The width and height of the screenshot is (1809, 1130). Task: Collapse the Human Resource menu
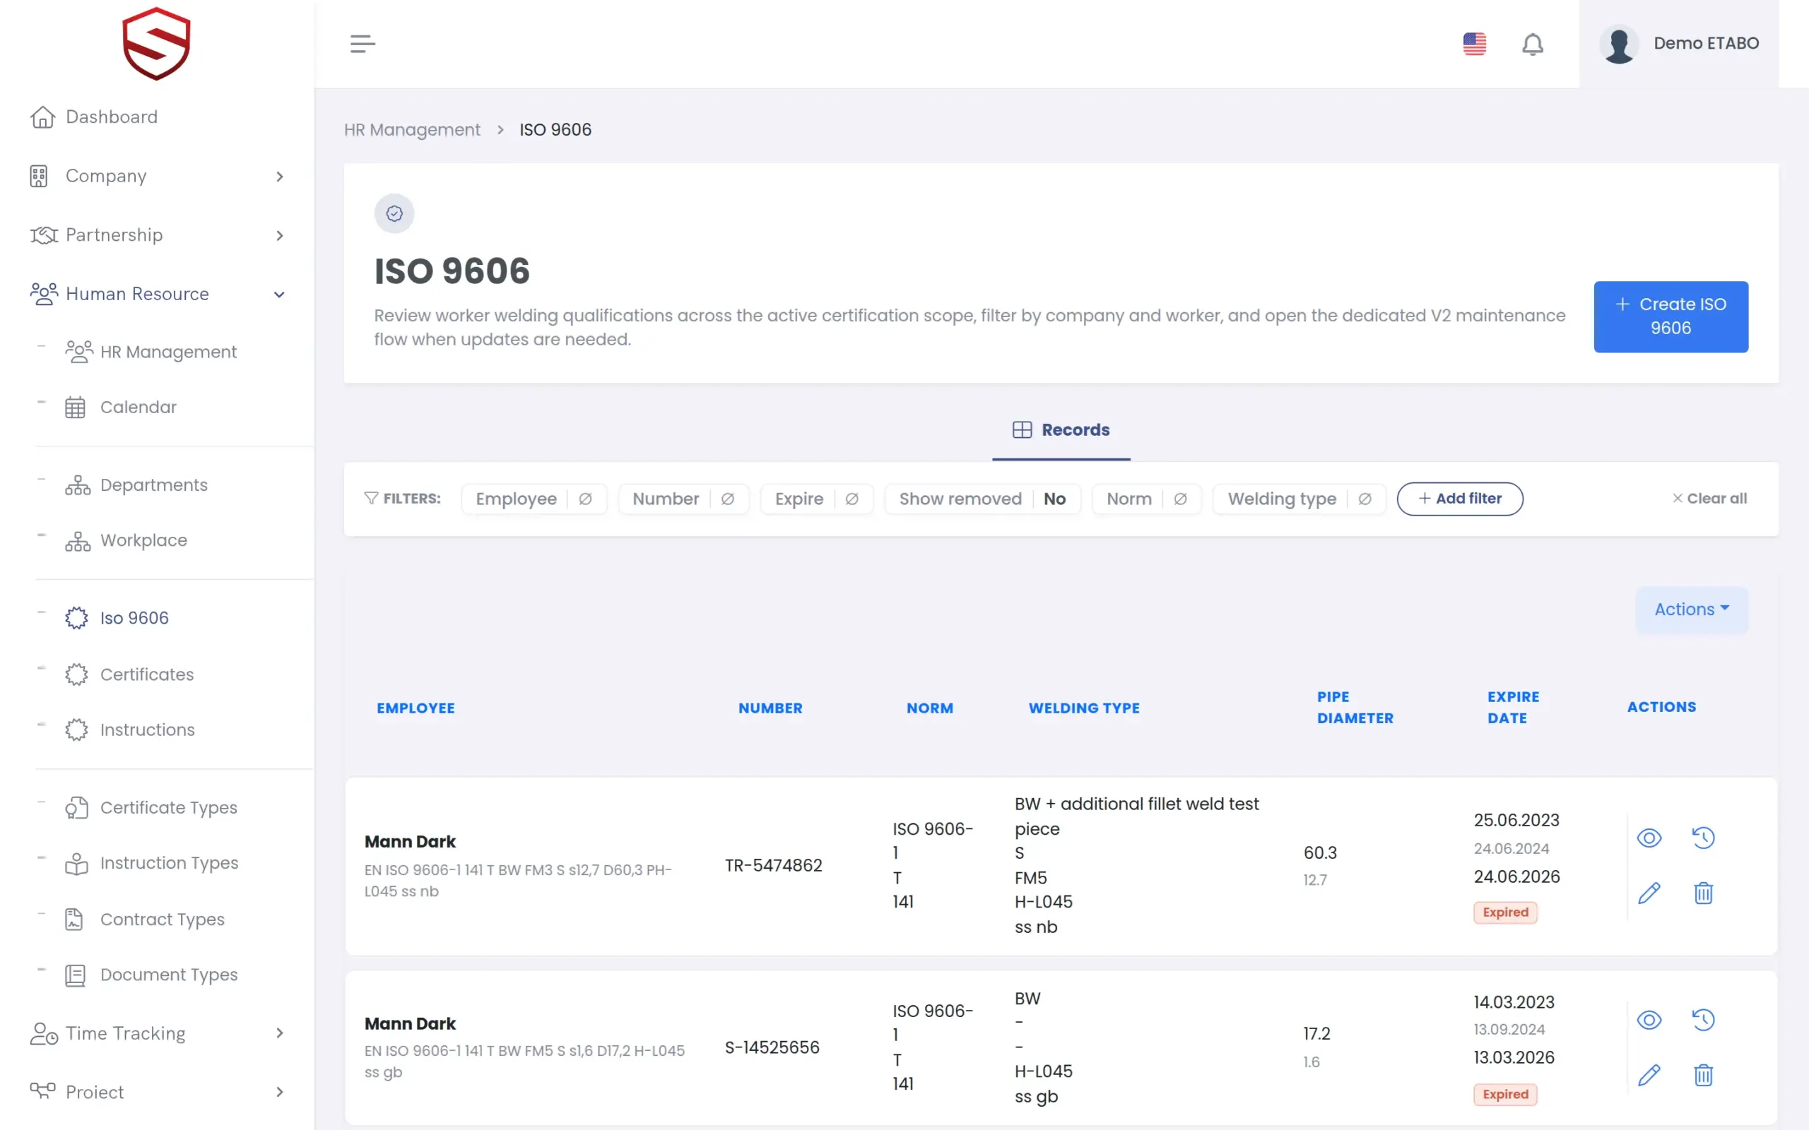click(x=157, y=295)
